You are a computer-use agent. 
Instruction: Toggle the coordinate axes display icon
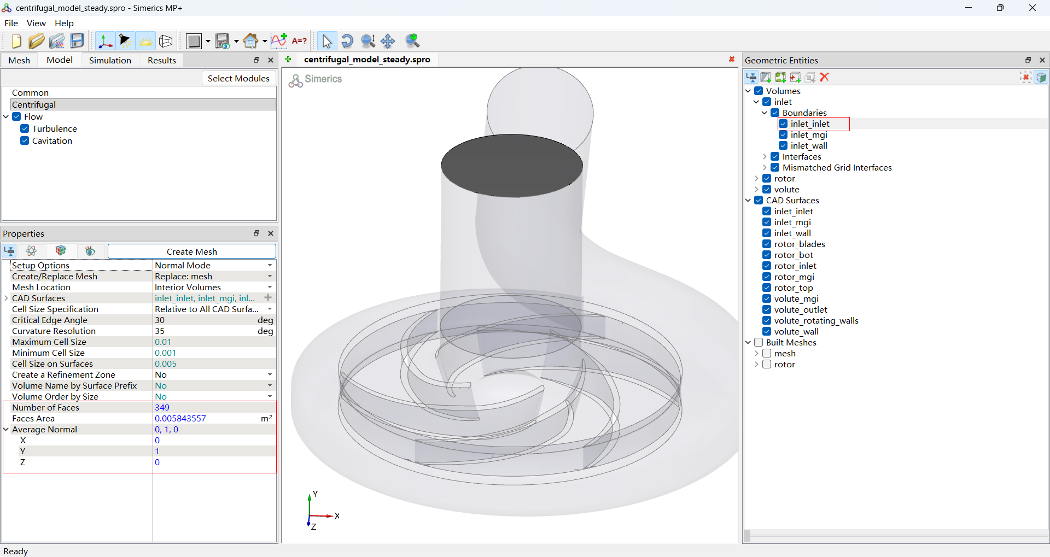(104, 41)
